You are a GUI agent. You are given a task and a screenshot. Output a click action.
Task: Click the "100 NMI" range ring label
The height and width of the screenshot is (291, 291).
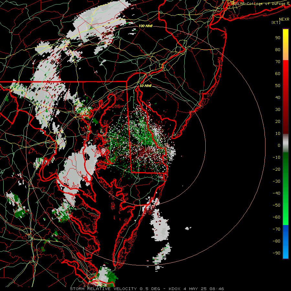145,26
